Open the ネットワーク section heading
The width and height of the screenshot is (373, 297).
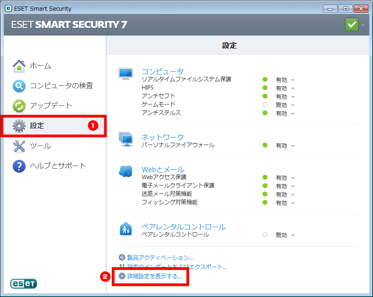tap(163, 137)
